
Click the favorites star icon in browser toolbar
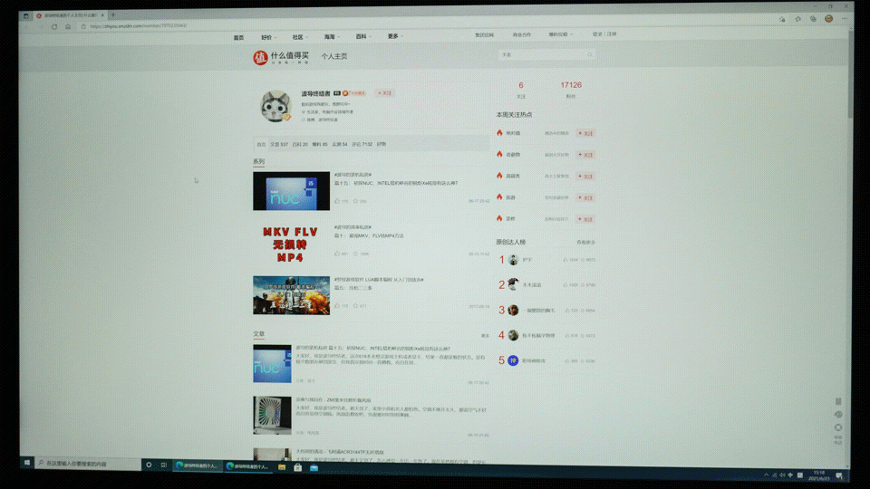[x=797, y=19]
